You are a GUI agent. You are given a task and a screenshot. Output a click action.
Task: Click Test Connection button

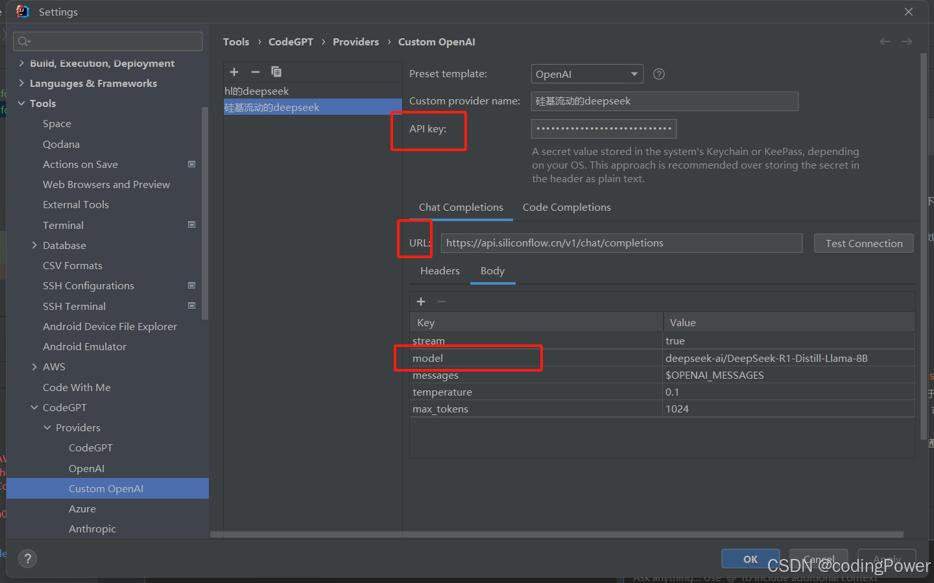(864, 243)
